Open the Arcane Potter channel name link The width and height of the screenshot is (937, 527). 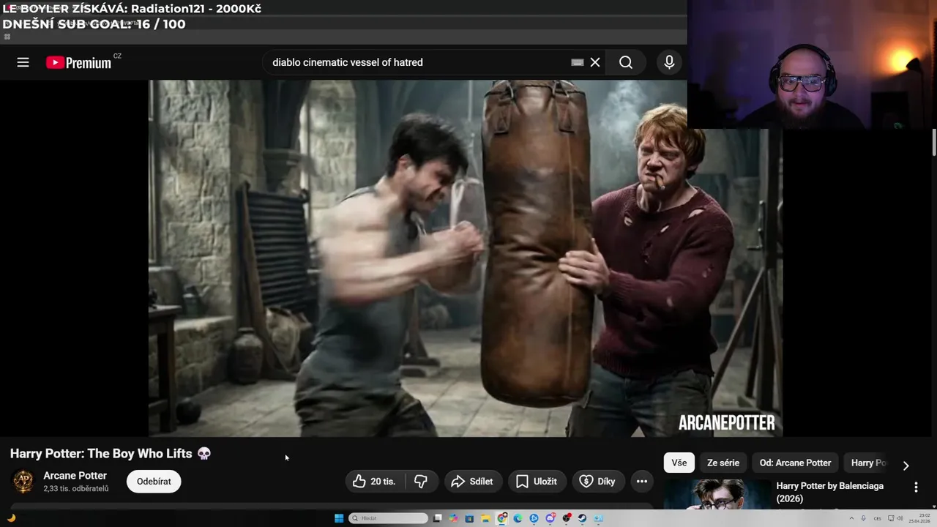75,476
